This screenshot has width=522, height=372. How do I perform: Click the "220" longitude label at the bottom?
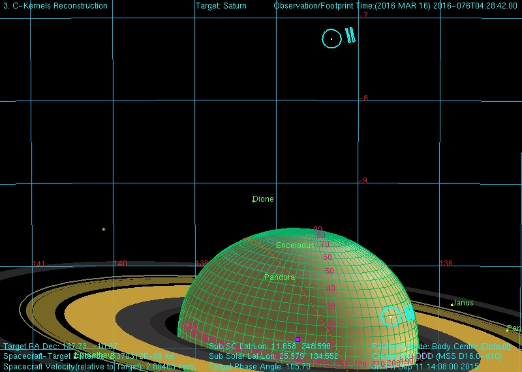click(360, 365)
